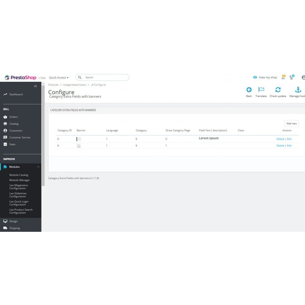Collapse the Modules submenu chevron
Screen dimensions: 305x305
click(38, 167)
